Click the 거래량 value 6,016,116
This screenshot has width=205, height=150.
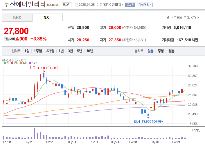click(182, 27)
